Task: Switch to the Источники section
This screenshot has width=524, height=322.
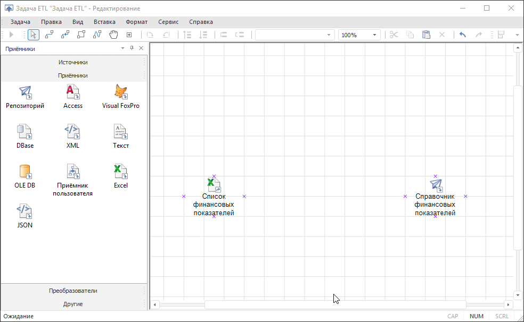Action: coord(73,62)
